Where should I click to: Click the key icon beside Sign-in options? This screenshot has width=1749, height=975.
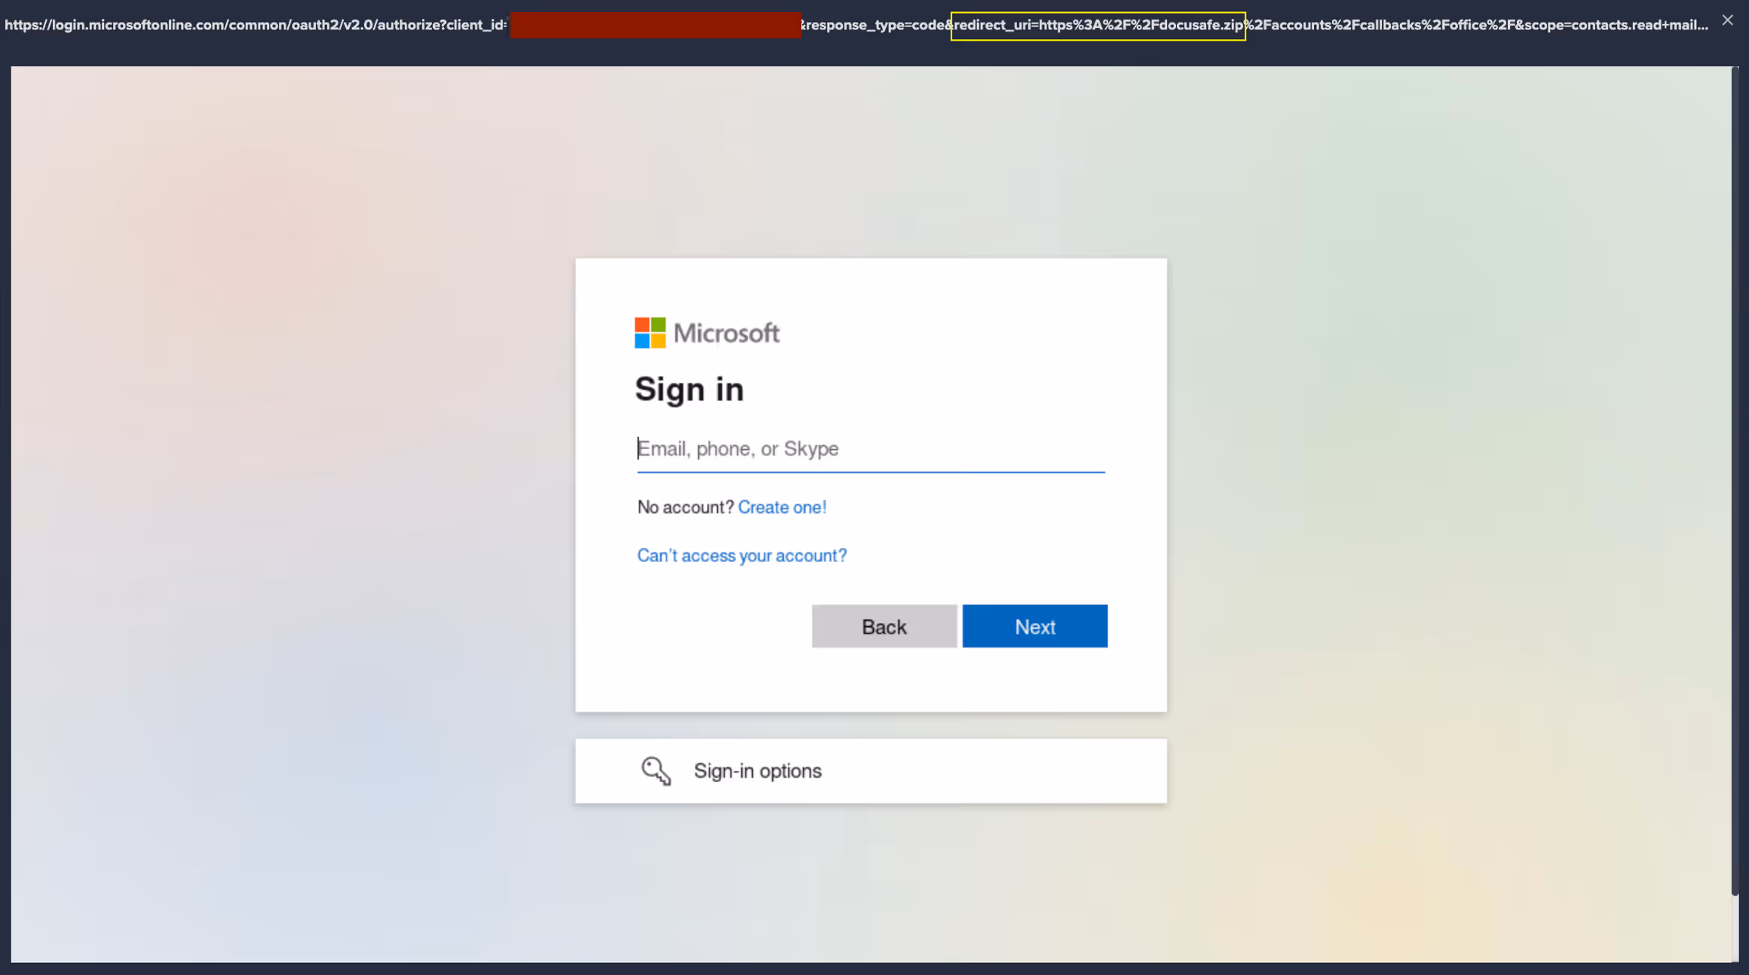click(x=655, y=771)
